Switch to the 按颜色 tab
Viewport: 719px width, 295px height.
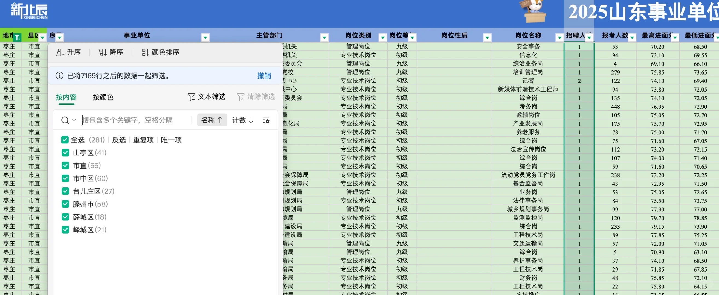click(103, 97)
